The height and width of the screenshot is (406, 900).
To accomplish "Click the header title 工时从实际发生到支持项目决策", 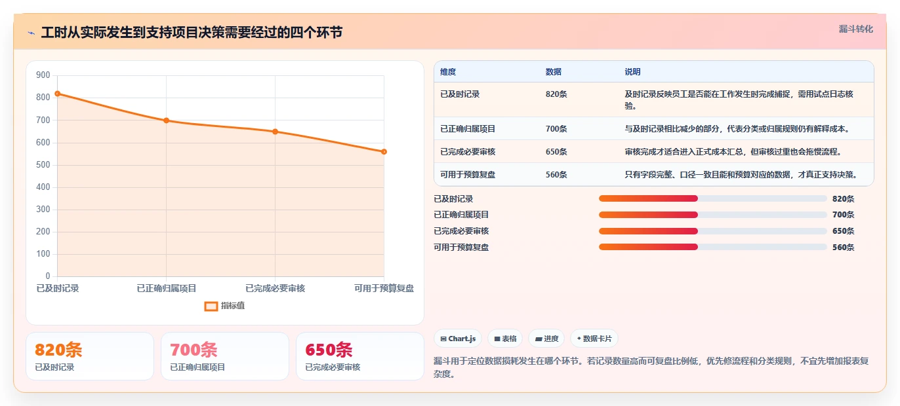I will (x=192, y=33).
